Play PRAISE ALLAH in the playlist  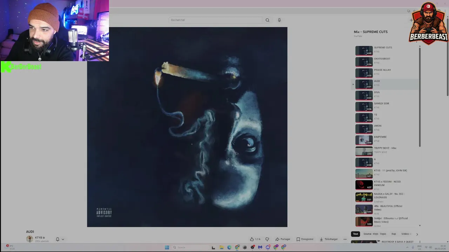tap(386, 73)
